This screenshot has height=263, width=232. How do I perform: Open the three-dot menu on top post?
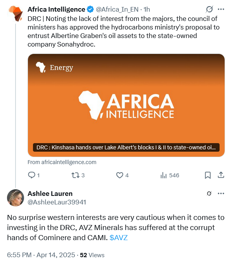[221, 9]
